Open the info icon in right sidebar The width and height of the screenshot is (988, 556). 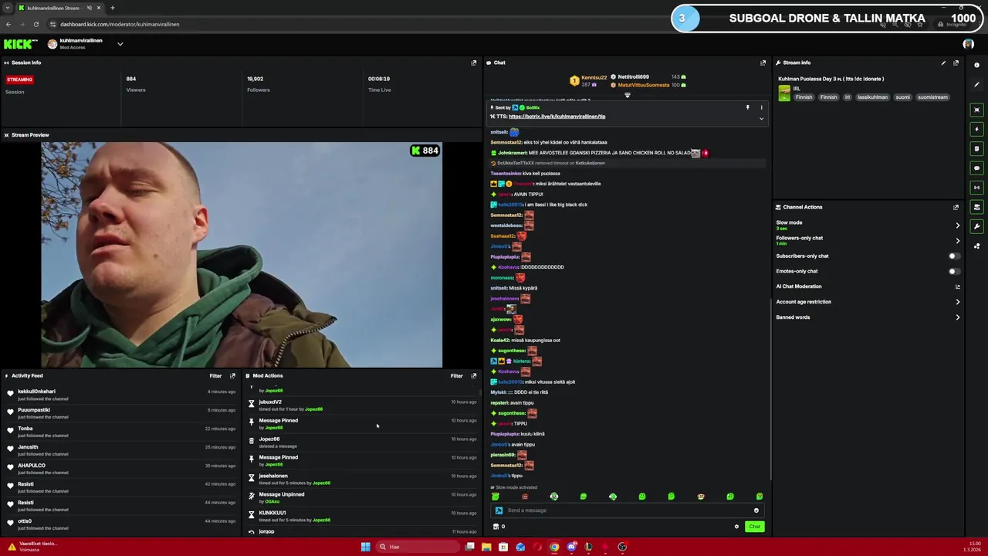point(976,65)
